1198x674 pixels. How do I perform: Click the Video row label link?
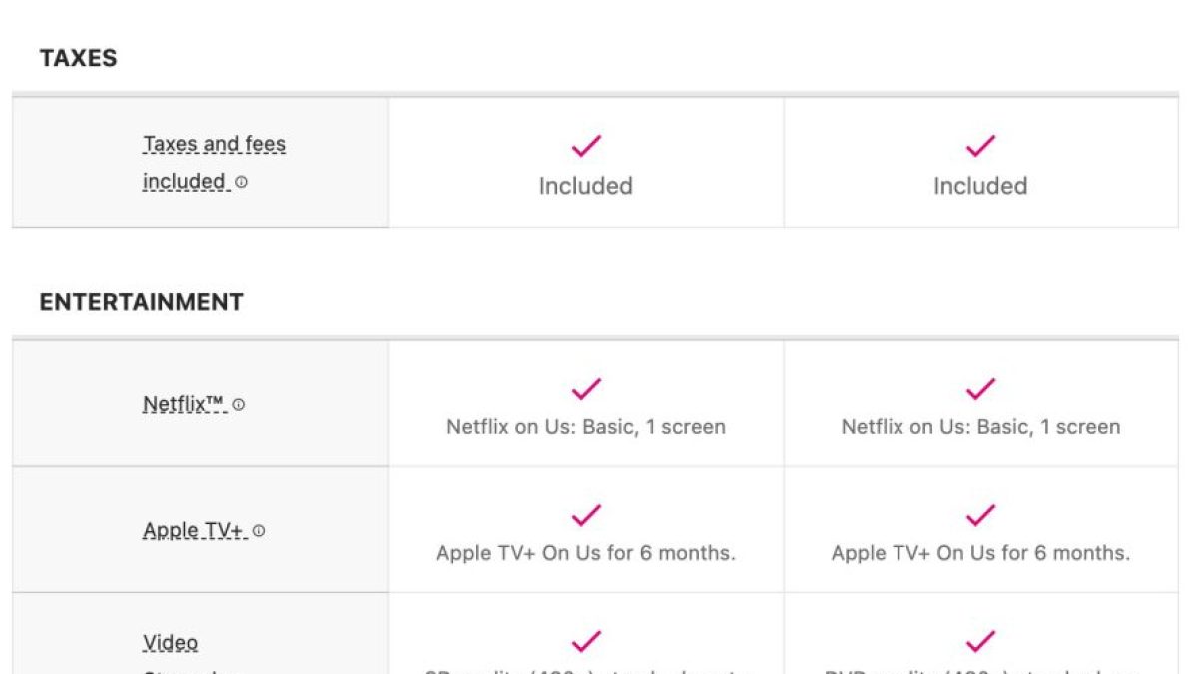click(x=170, y=643)
